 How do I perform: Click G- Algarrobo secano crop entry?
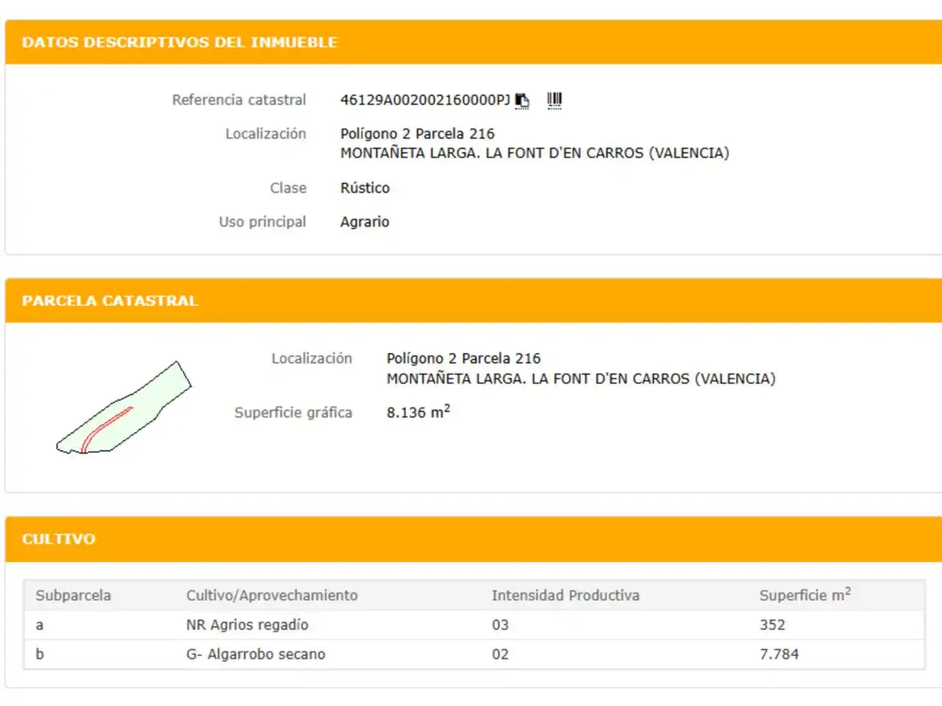255,655
